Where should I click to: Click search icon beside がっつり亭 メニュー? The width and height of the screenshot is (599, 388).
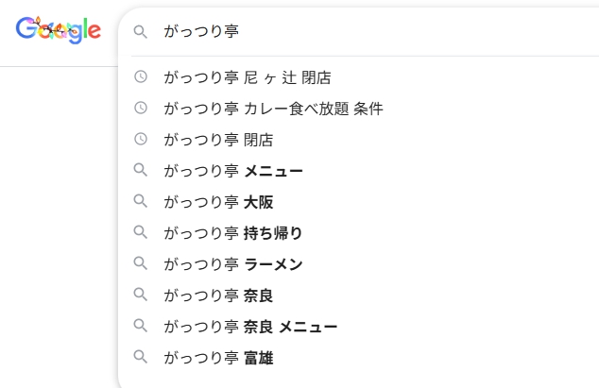(141, 170)
